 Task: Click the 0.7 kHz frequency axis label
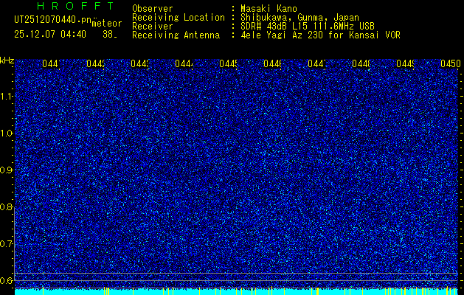(6, 243)
